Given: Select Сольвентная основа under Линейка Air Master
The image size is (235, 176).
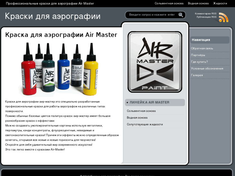Looking at the screenshot, I should [x=141, y=111].
